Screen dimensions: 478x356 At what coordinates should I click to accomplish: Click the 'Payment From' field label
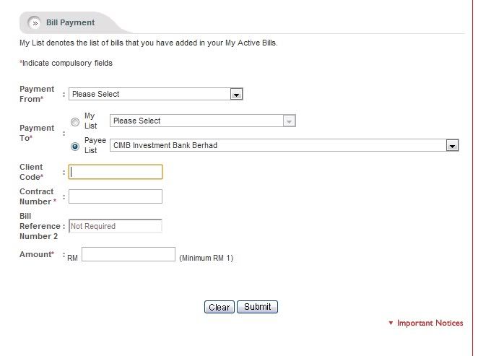[36, 94]
